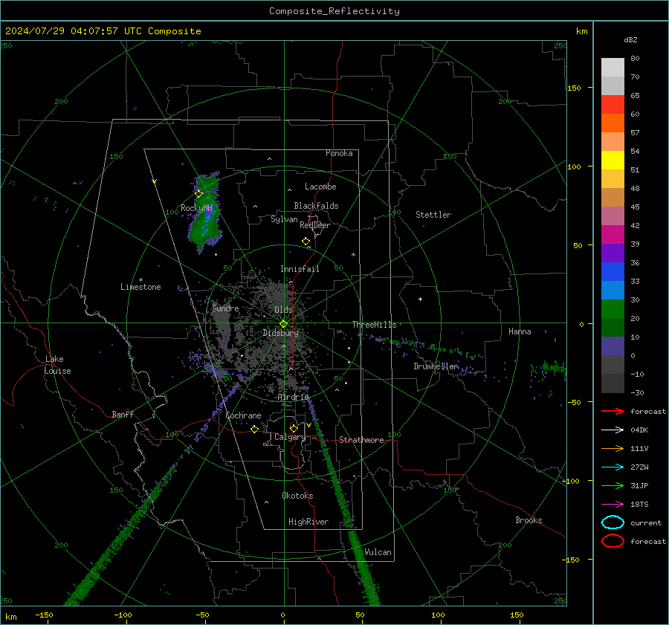Click the RedDeer city label

pyautogui.click(x=315, y=225)
